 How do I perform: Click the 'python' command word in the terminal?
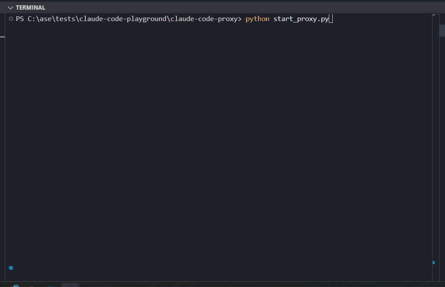257,19
